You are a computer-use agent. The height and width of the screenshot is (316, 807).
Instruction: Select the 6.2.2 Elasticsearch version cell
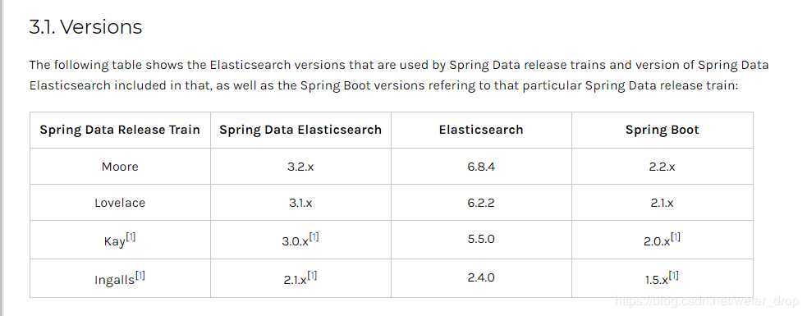[481, 203]
